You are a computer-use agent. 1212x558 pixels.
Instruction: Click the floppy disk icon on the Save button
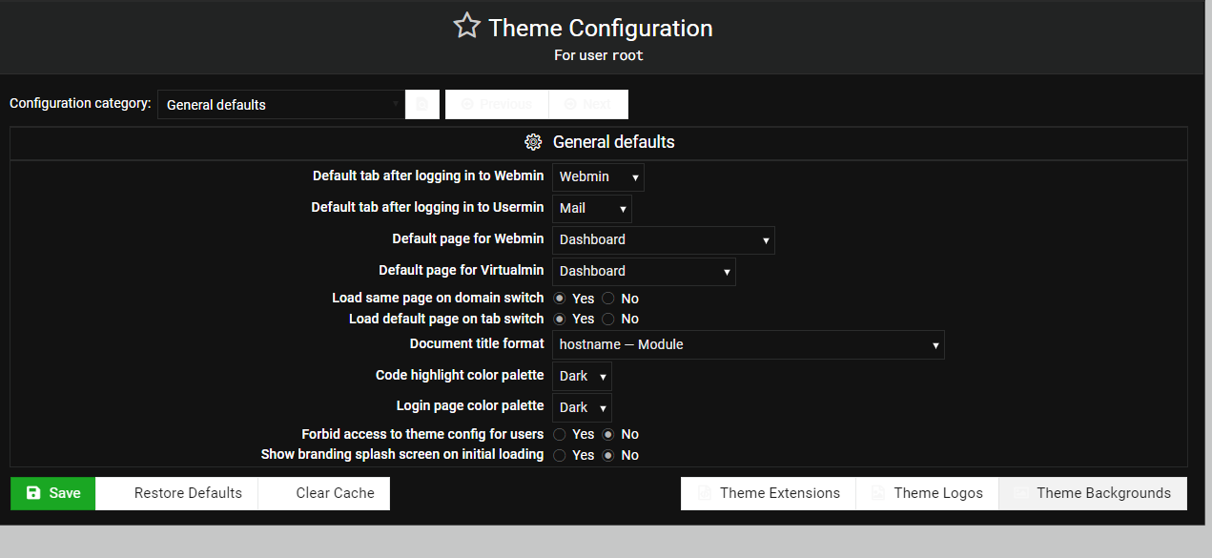click(x=31, y=493)
